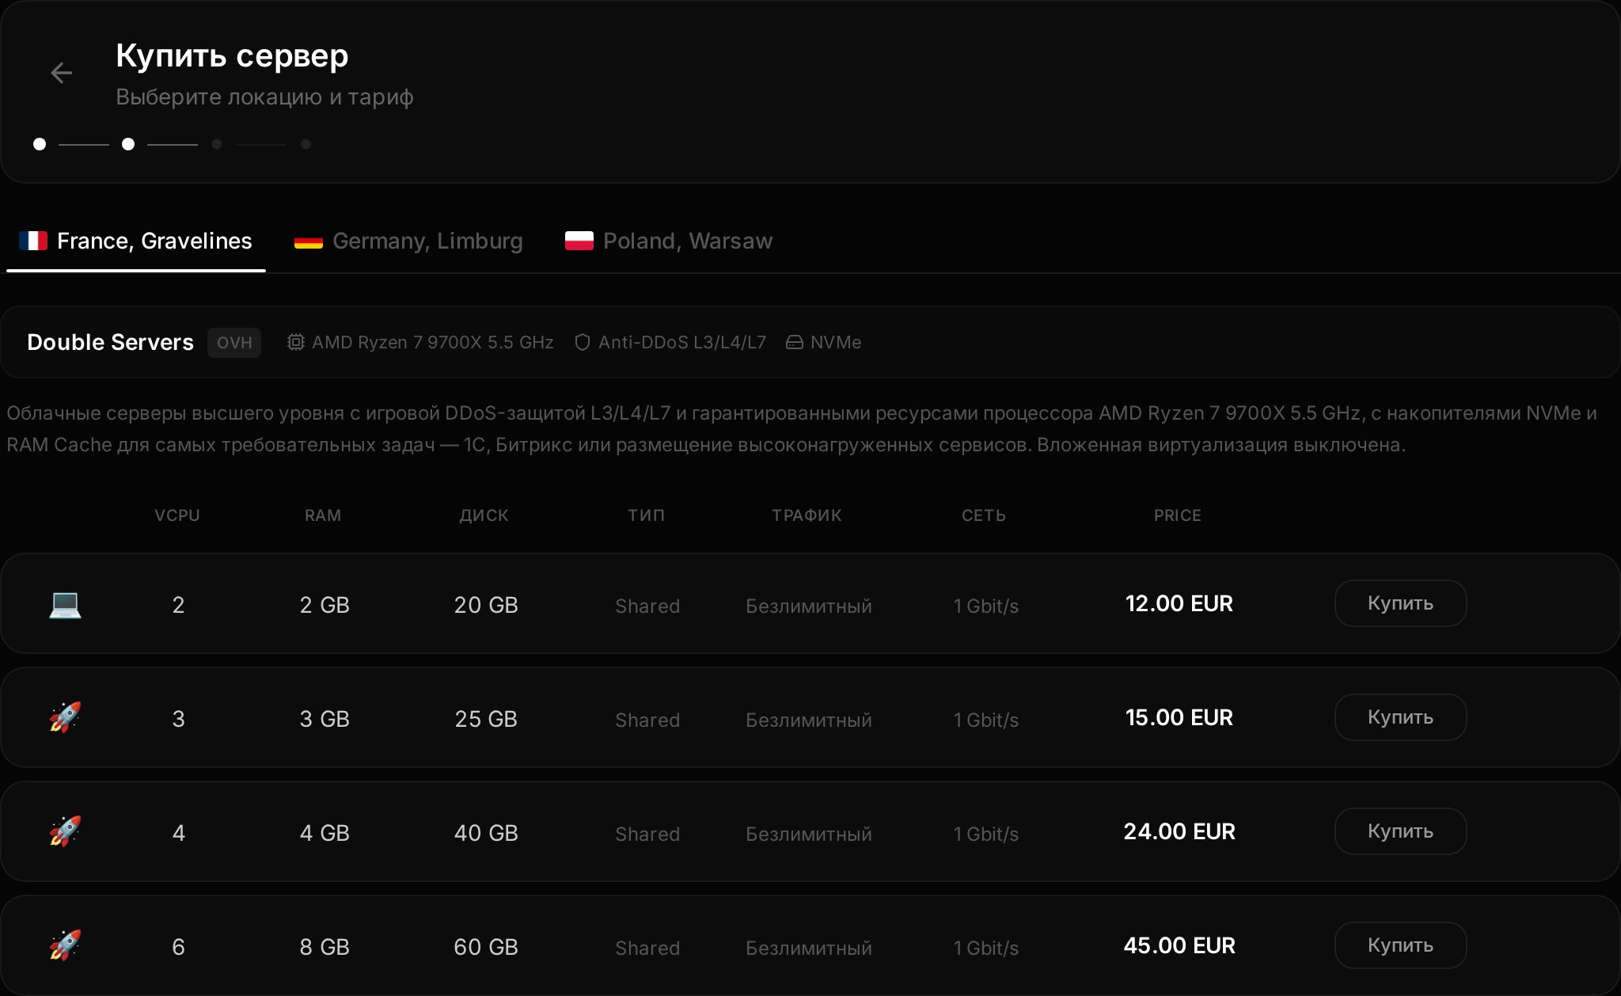The image size is (1621, 996).
Task: Click the rocket icon in the 8 GB row
Action: (x=65, y=945)
